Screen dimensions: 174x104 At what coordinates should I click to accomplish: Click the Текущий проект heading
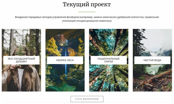87,5
